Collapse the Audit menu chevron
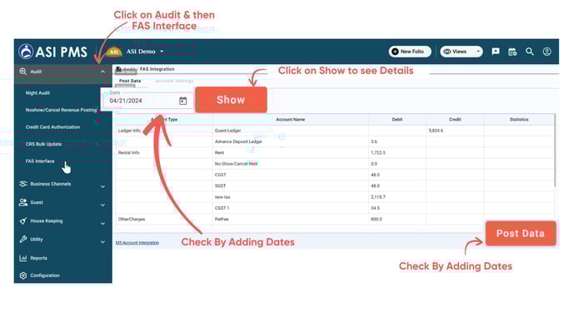This screenshot has height=322, width=573. (x=102, y=72)
